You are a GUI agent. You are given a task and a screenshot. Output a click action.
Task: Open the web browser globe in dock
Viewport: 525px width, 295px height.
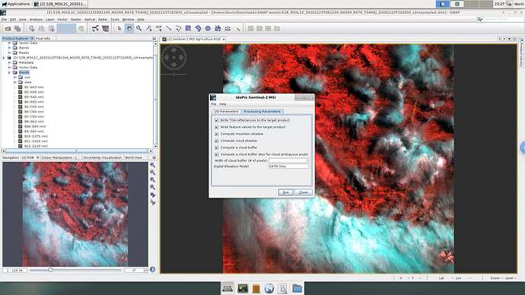pyautogui.click(x=269, y=288)
